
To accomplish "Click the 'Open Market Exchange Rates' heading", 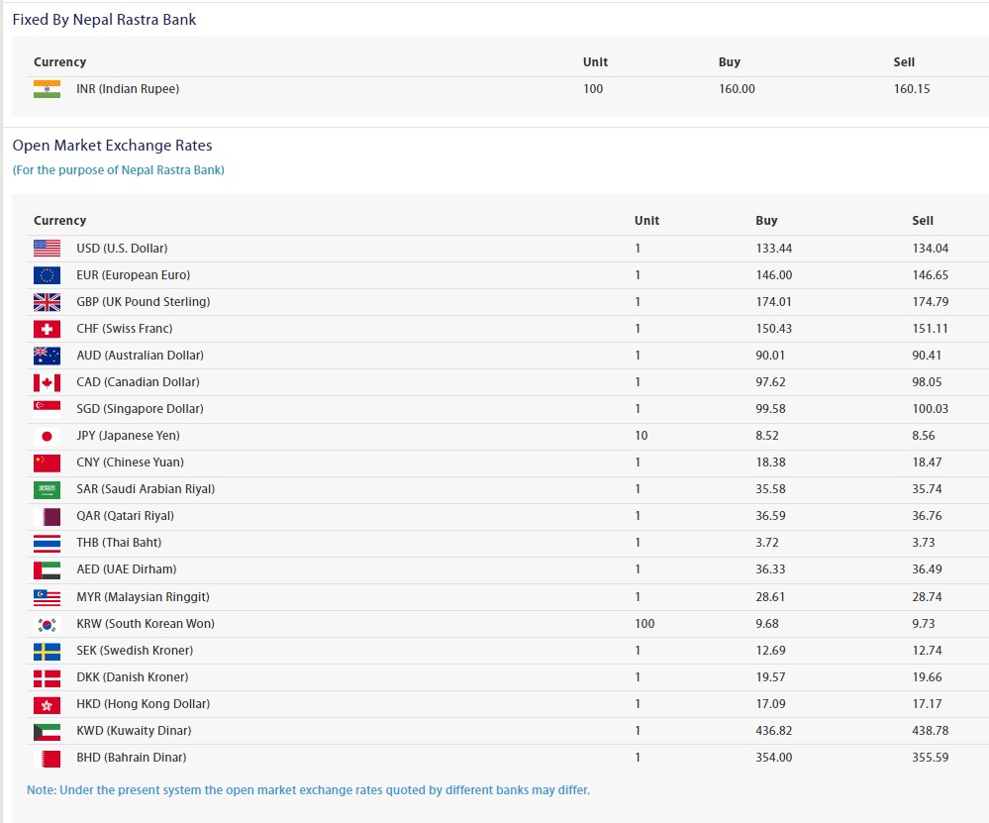I will coord(112,146).
